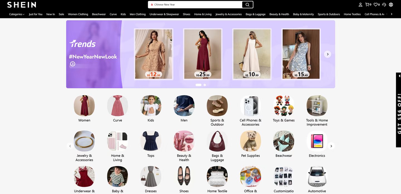The width and height of the screenshot is (401, 194).
Task: Advance trends banner with next arrow
Action: coord(327,54)
